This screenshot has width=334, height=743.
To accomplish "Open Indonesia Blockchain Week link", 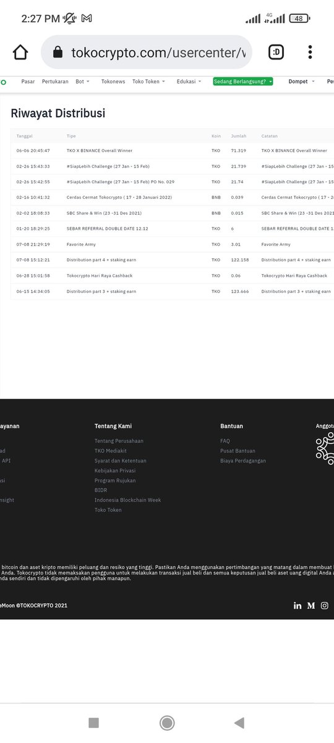I will coord(127,500).
